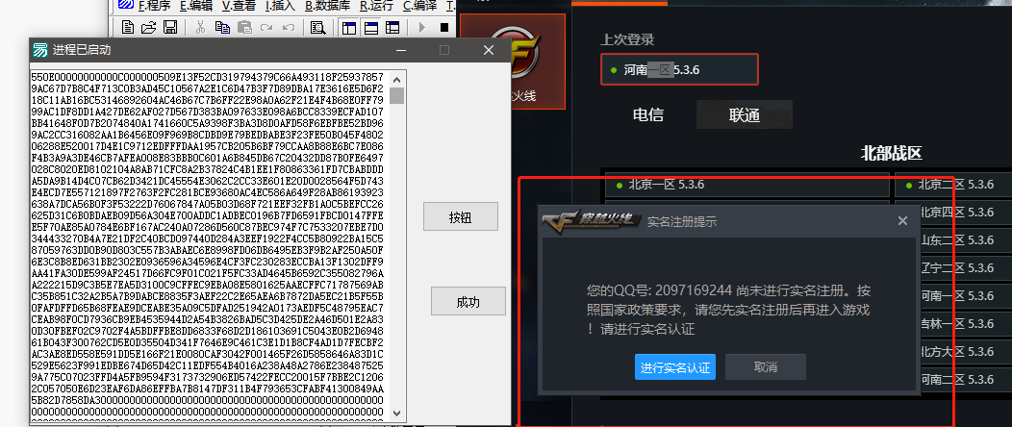Click the hex line starting 9AC67D7B8C4F713C
The height and width of the screenshot is (427, 1012).
[x=208, y=88]
